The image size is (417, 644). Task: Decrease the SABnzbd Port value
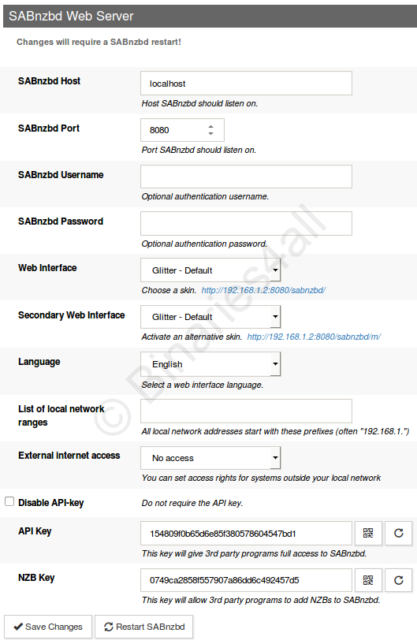[x=210, y=133]
